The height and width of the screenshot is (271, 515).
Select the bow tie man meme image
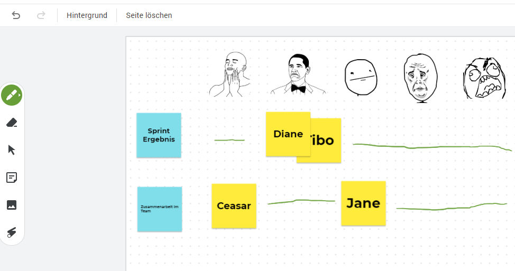point(298,74)
